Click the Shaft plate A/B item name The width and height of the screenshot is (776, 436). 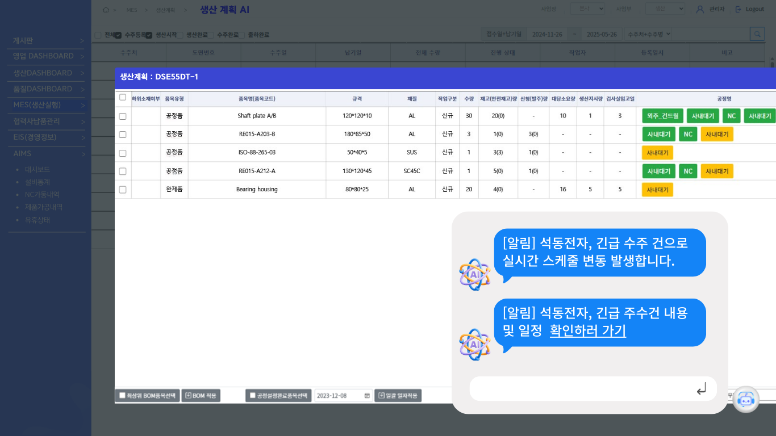coord(257,116)
